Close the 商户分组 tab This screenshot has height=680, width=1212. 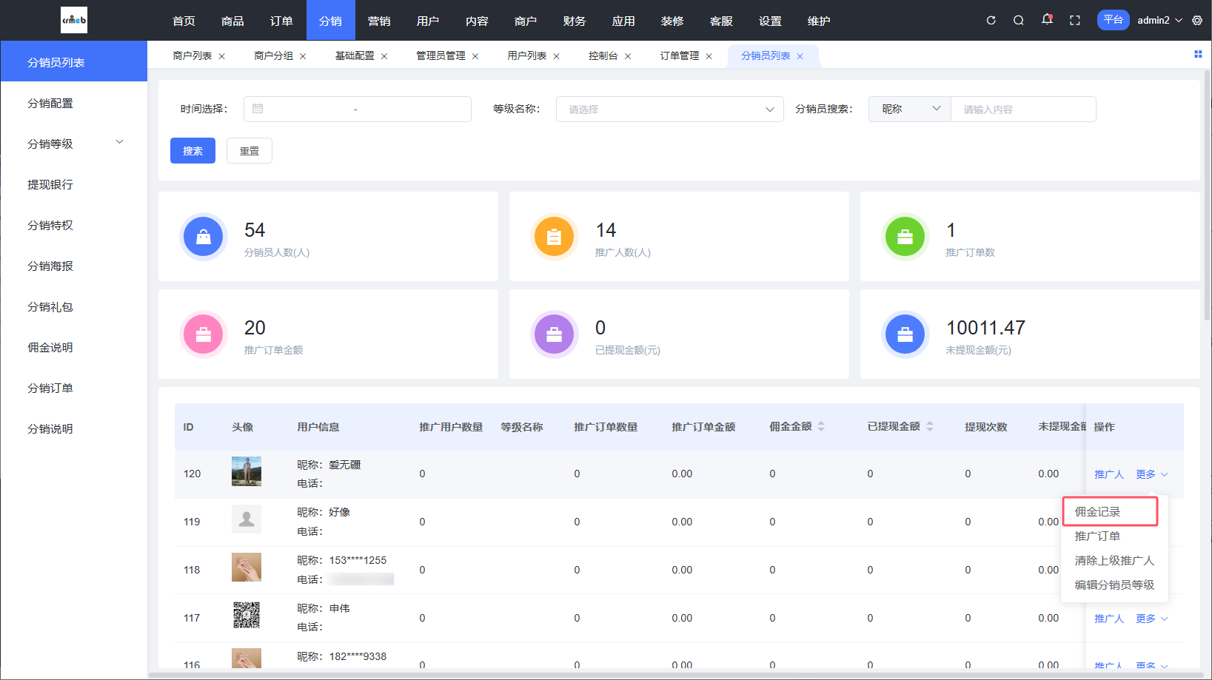303,56
